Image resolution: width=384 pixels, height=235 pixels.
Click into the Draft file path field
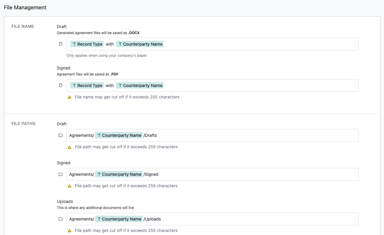click(257, 135)
